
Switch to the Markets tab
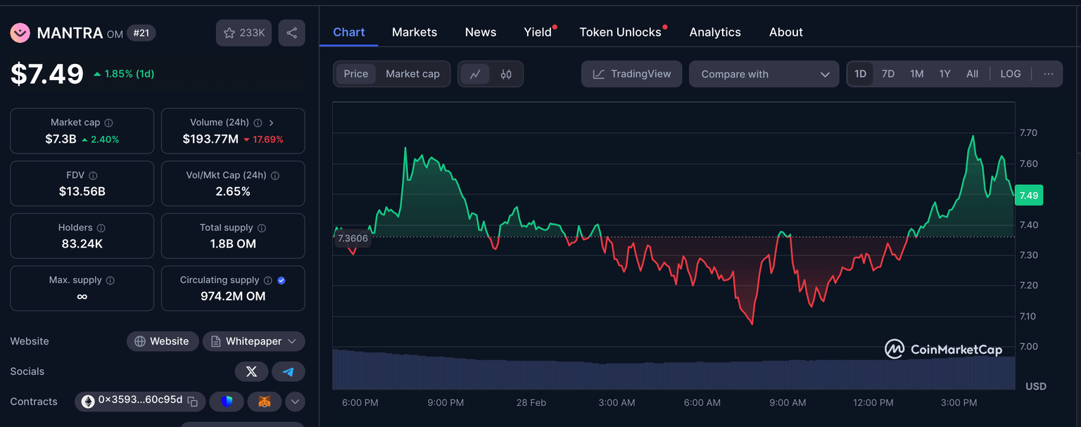coord(414,32)
